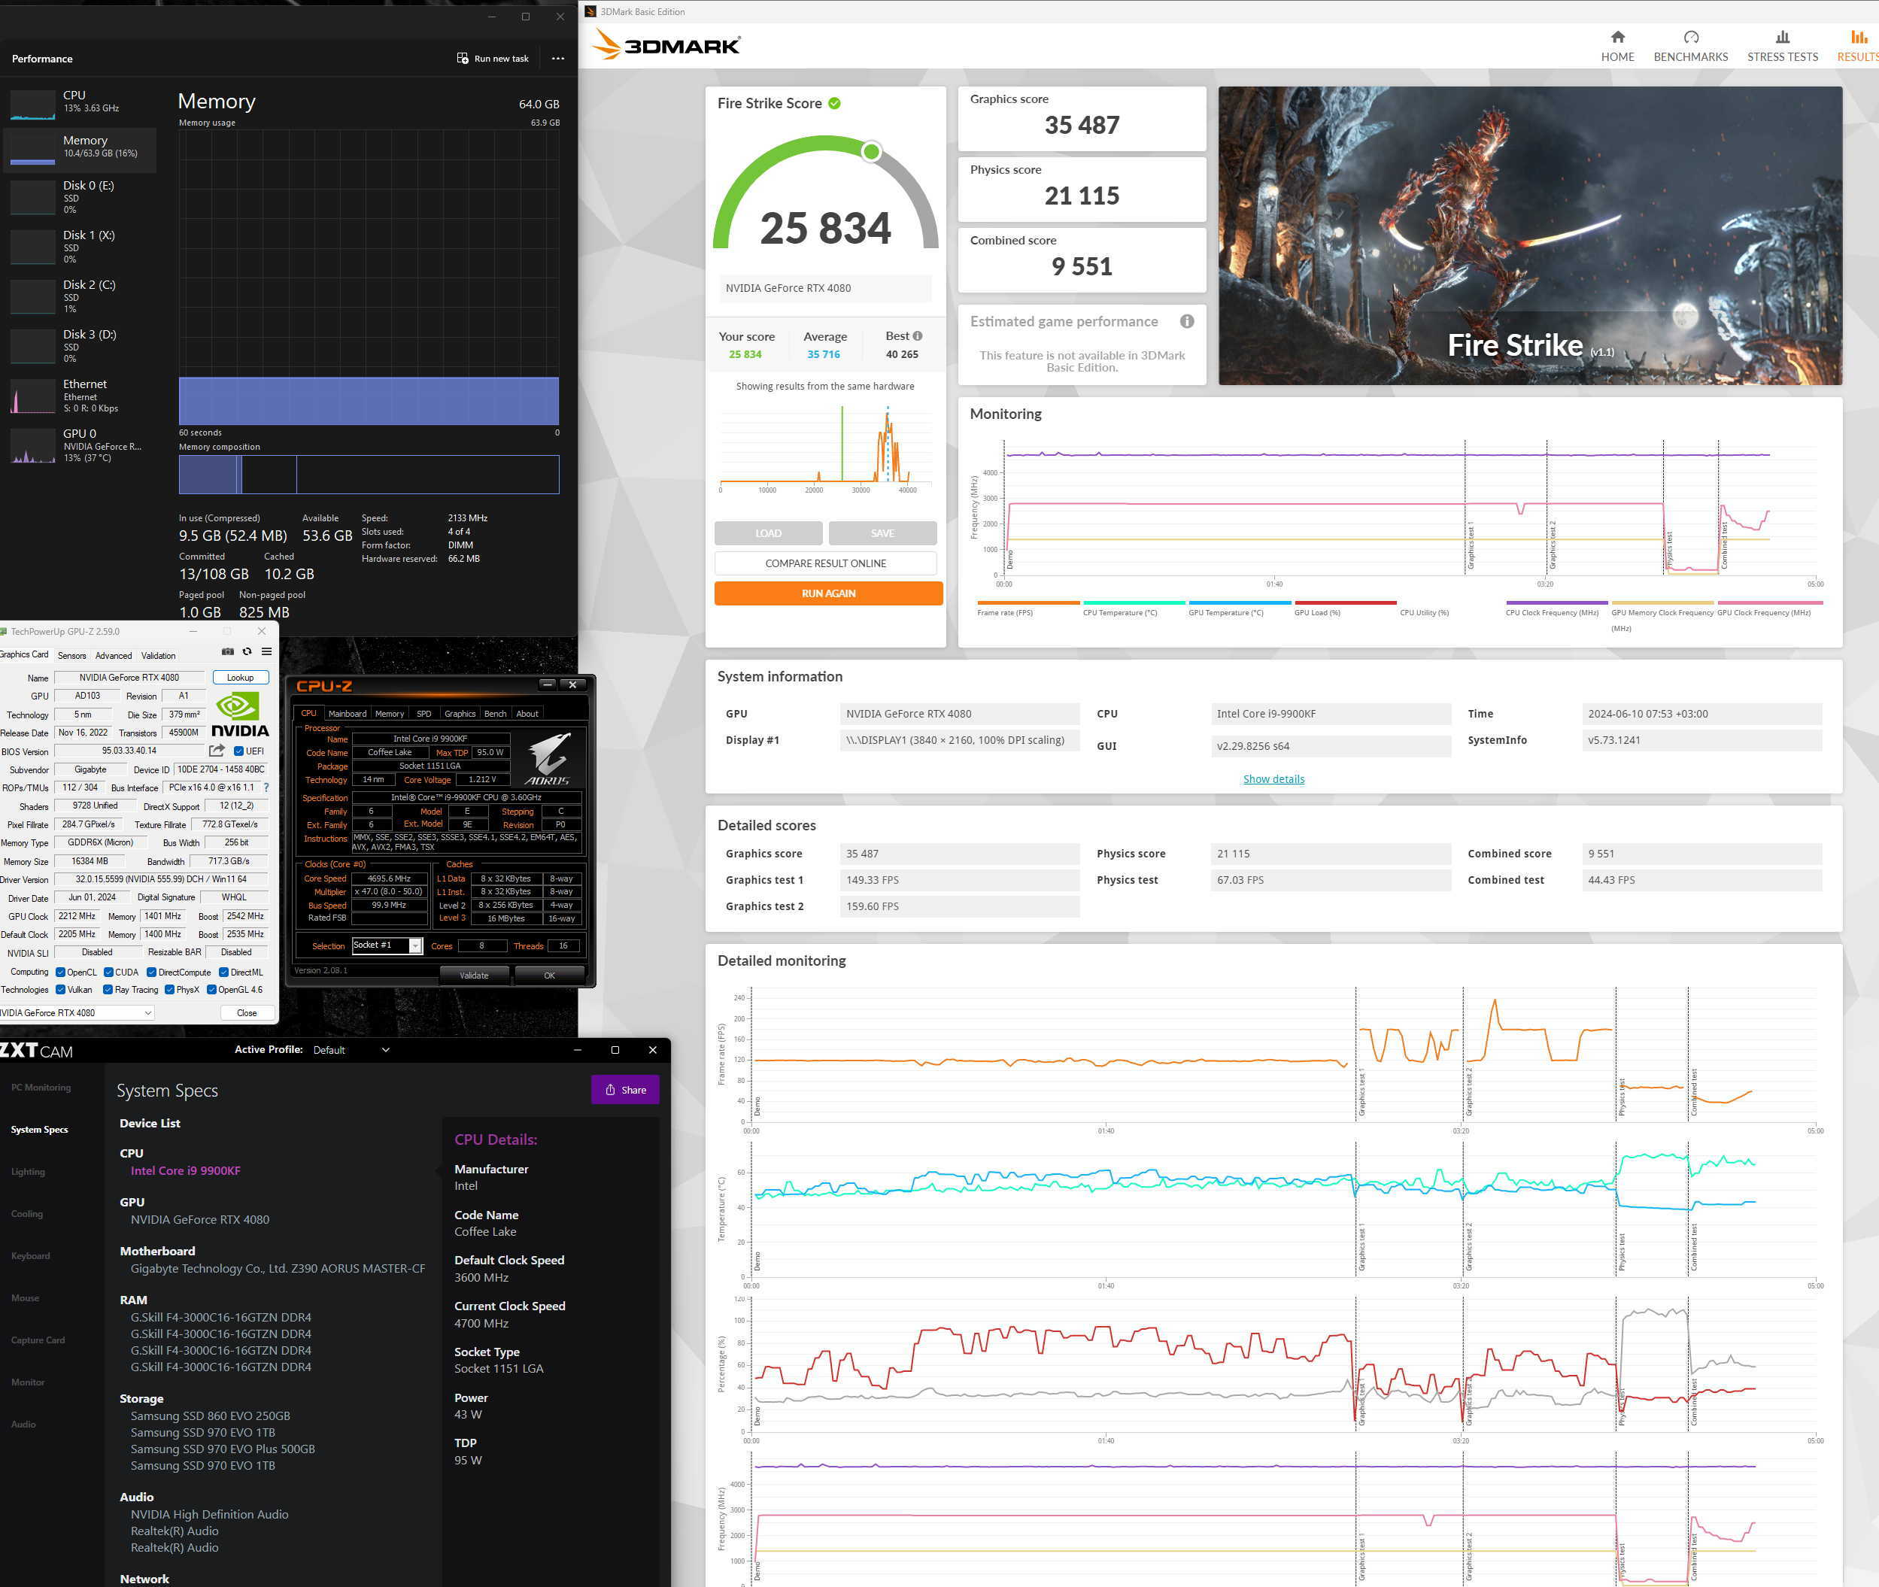Click the AORUS logo in CPU-Z
1879x1587 pixels.
549,760
